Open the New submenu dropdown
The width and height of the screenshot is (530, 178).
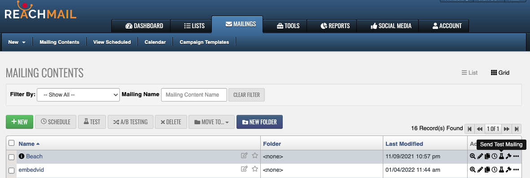(x=17, y=42)
